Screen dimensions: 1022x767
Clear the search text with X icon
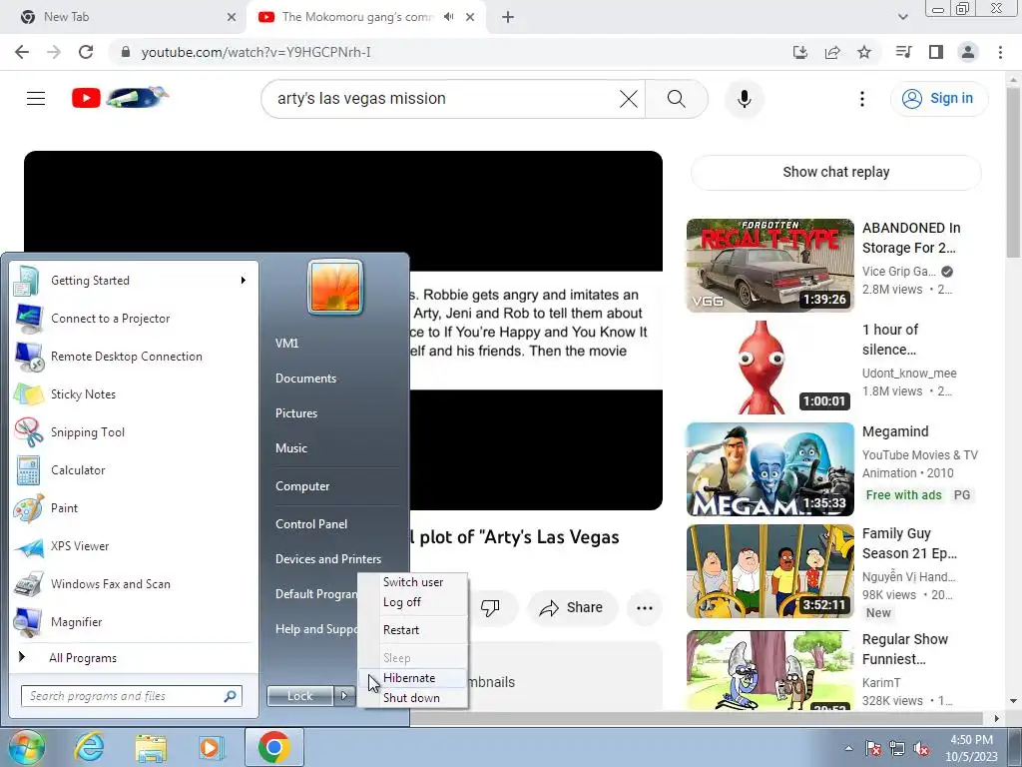point(629,99)
